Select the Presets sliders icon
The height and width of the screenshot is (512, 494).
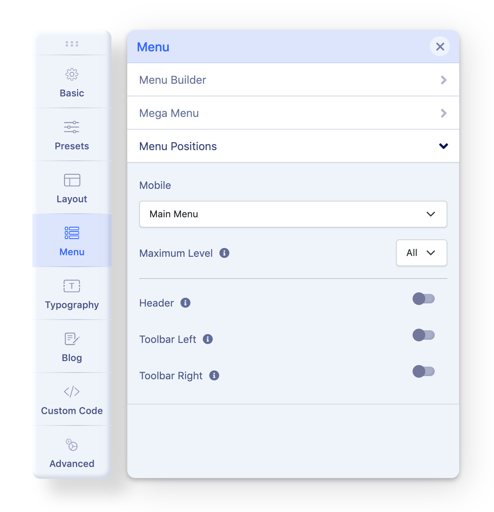tap(72, 127)
